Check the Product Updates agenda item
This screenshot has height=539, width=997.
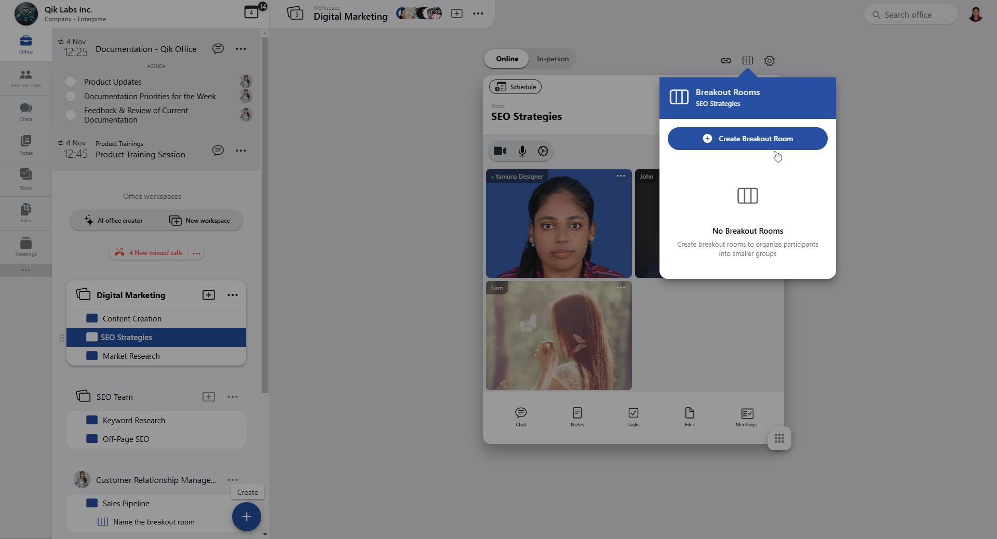coord(71,82)
